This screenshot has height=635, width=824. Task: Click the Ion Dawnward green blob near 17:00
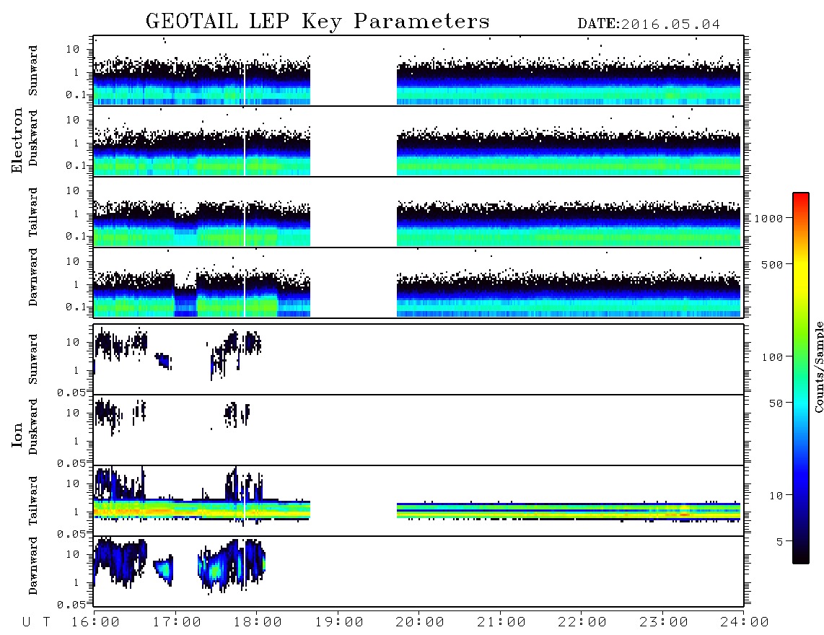tap(165, 570)
